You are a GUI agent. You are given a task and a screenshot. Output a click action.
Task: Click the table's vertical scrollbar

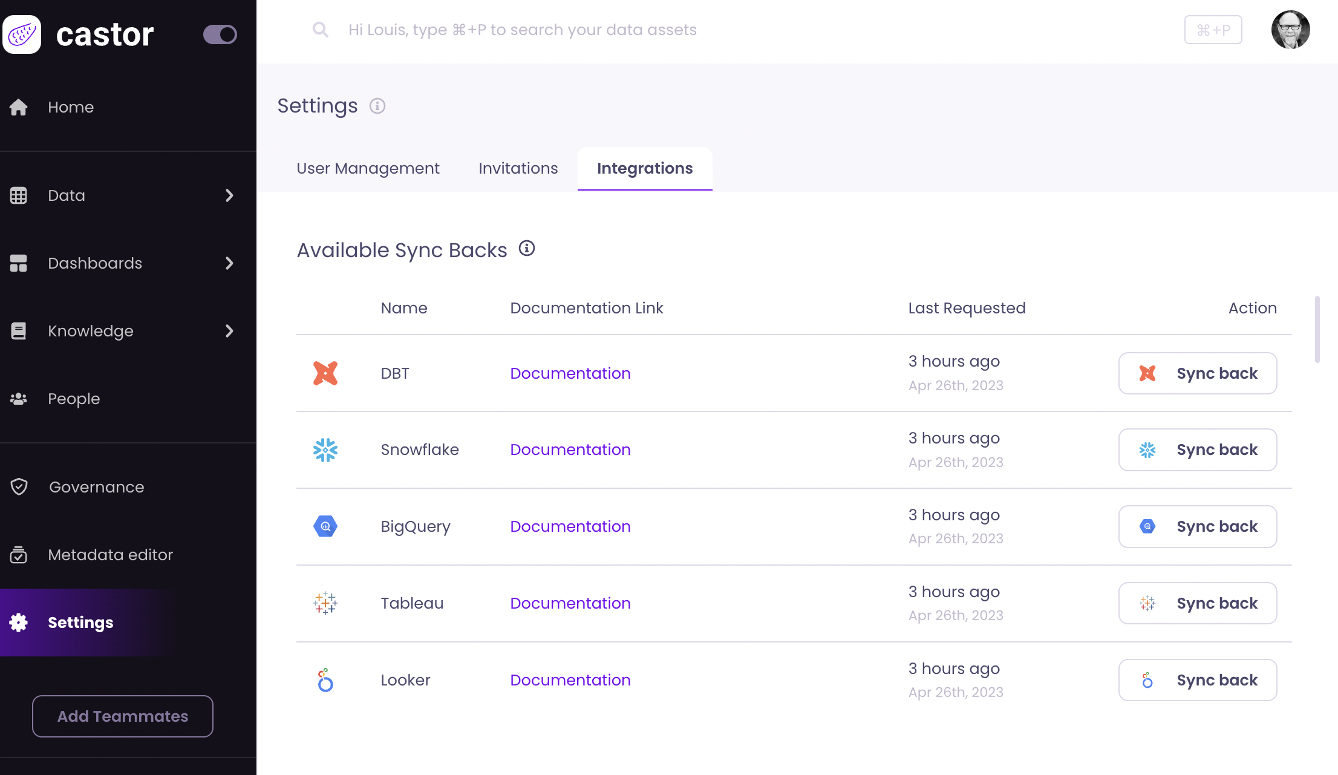(x=1317, y=330)
